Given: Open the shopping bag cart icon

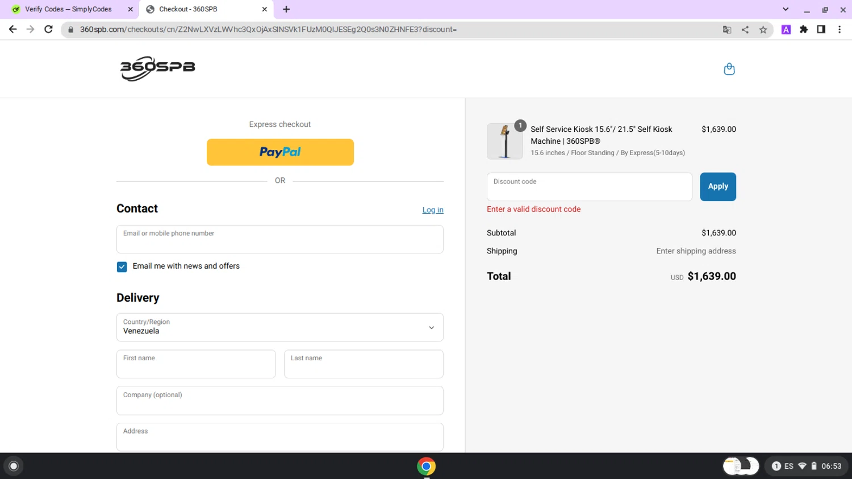Looking at the screenshot, I should (729, 69).
